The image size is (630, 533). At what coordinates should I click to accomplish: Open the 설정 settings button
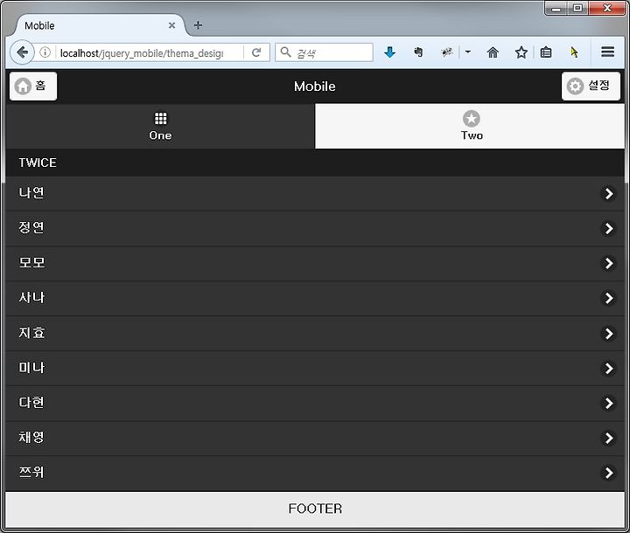(591, 86)
